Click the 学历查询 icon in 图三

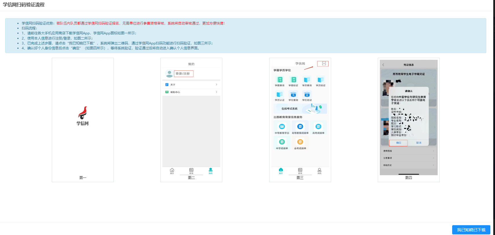307,80
